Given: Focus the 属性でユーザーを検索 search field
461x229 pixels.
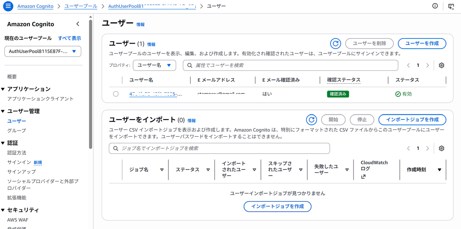Looking at the screenshot, I should [x=290, y=65].
